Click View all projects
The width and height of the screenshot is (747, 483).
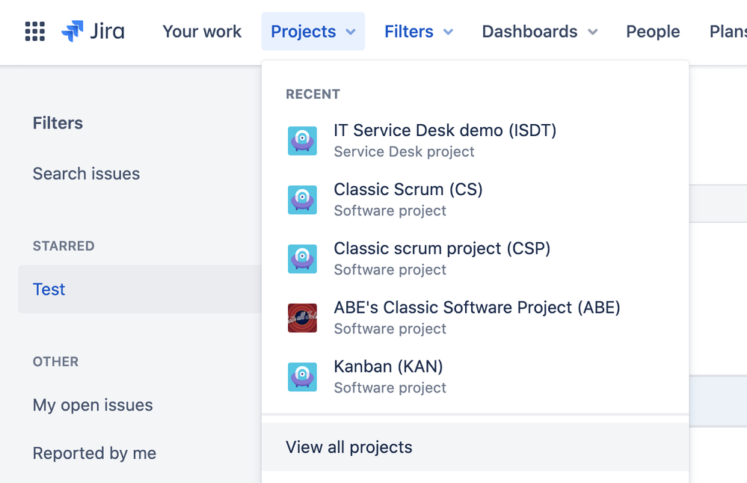click(x=476, y=447)
